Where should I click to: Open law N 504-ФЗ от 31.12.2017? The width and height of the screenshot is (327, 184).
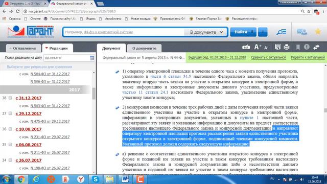[50, 74]
